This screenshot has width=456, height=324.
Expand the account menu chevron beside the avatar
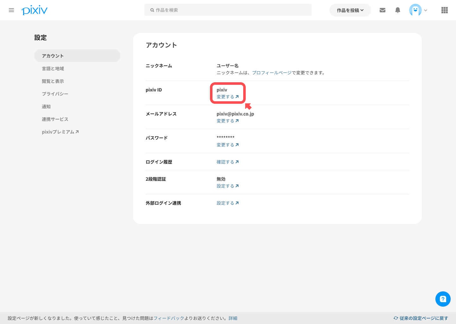point(426,10)
